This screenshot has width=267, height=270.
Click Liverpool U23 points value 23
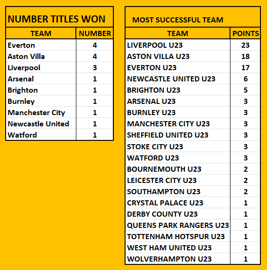(245, 45)
